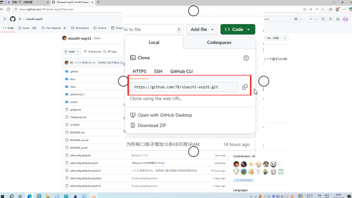
Task: Focus the Go to file search field
Action: (154, 29)
